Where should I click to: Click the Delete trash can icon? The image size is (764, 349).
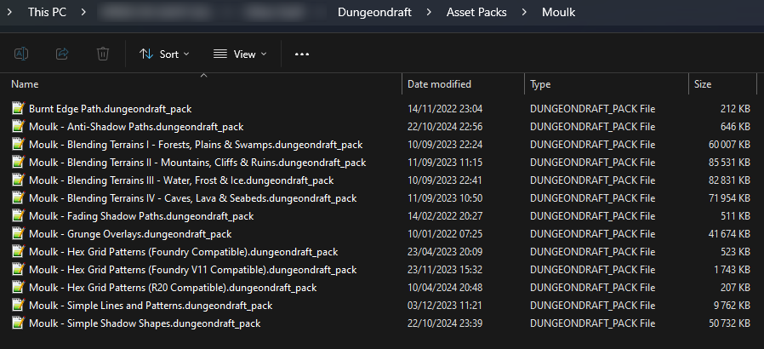(x=103, y=54)
